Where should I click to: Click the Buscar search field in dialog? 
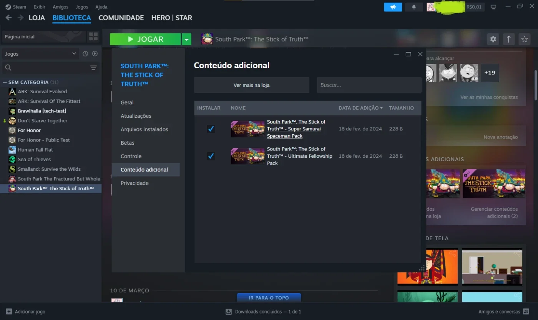(x=369, y=85)
